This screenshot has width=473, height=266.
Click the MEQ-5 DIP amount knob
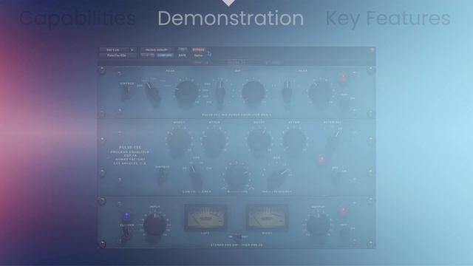(x=253, y=92)
